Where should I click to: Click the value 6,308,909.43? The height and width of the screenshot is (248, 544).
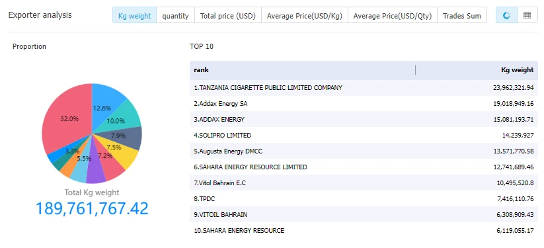tap(515, 215)
